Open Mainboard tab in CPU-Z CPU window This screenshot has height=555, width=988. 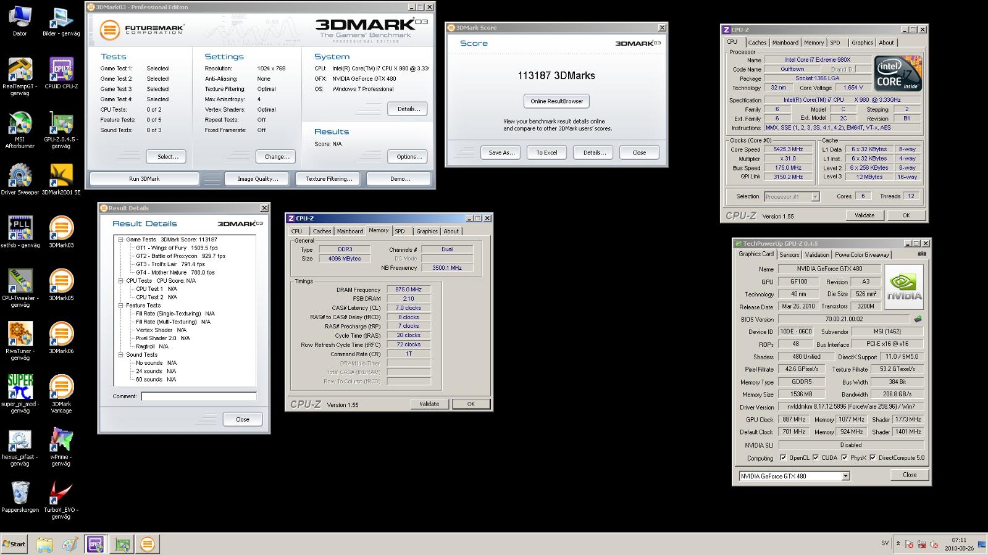click(785, 43)
